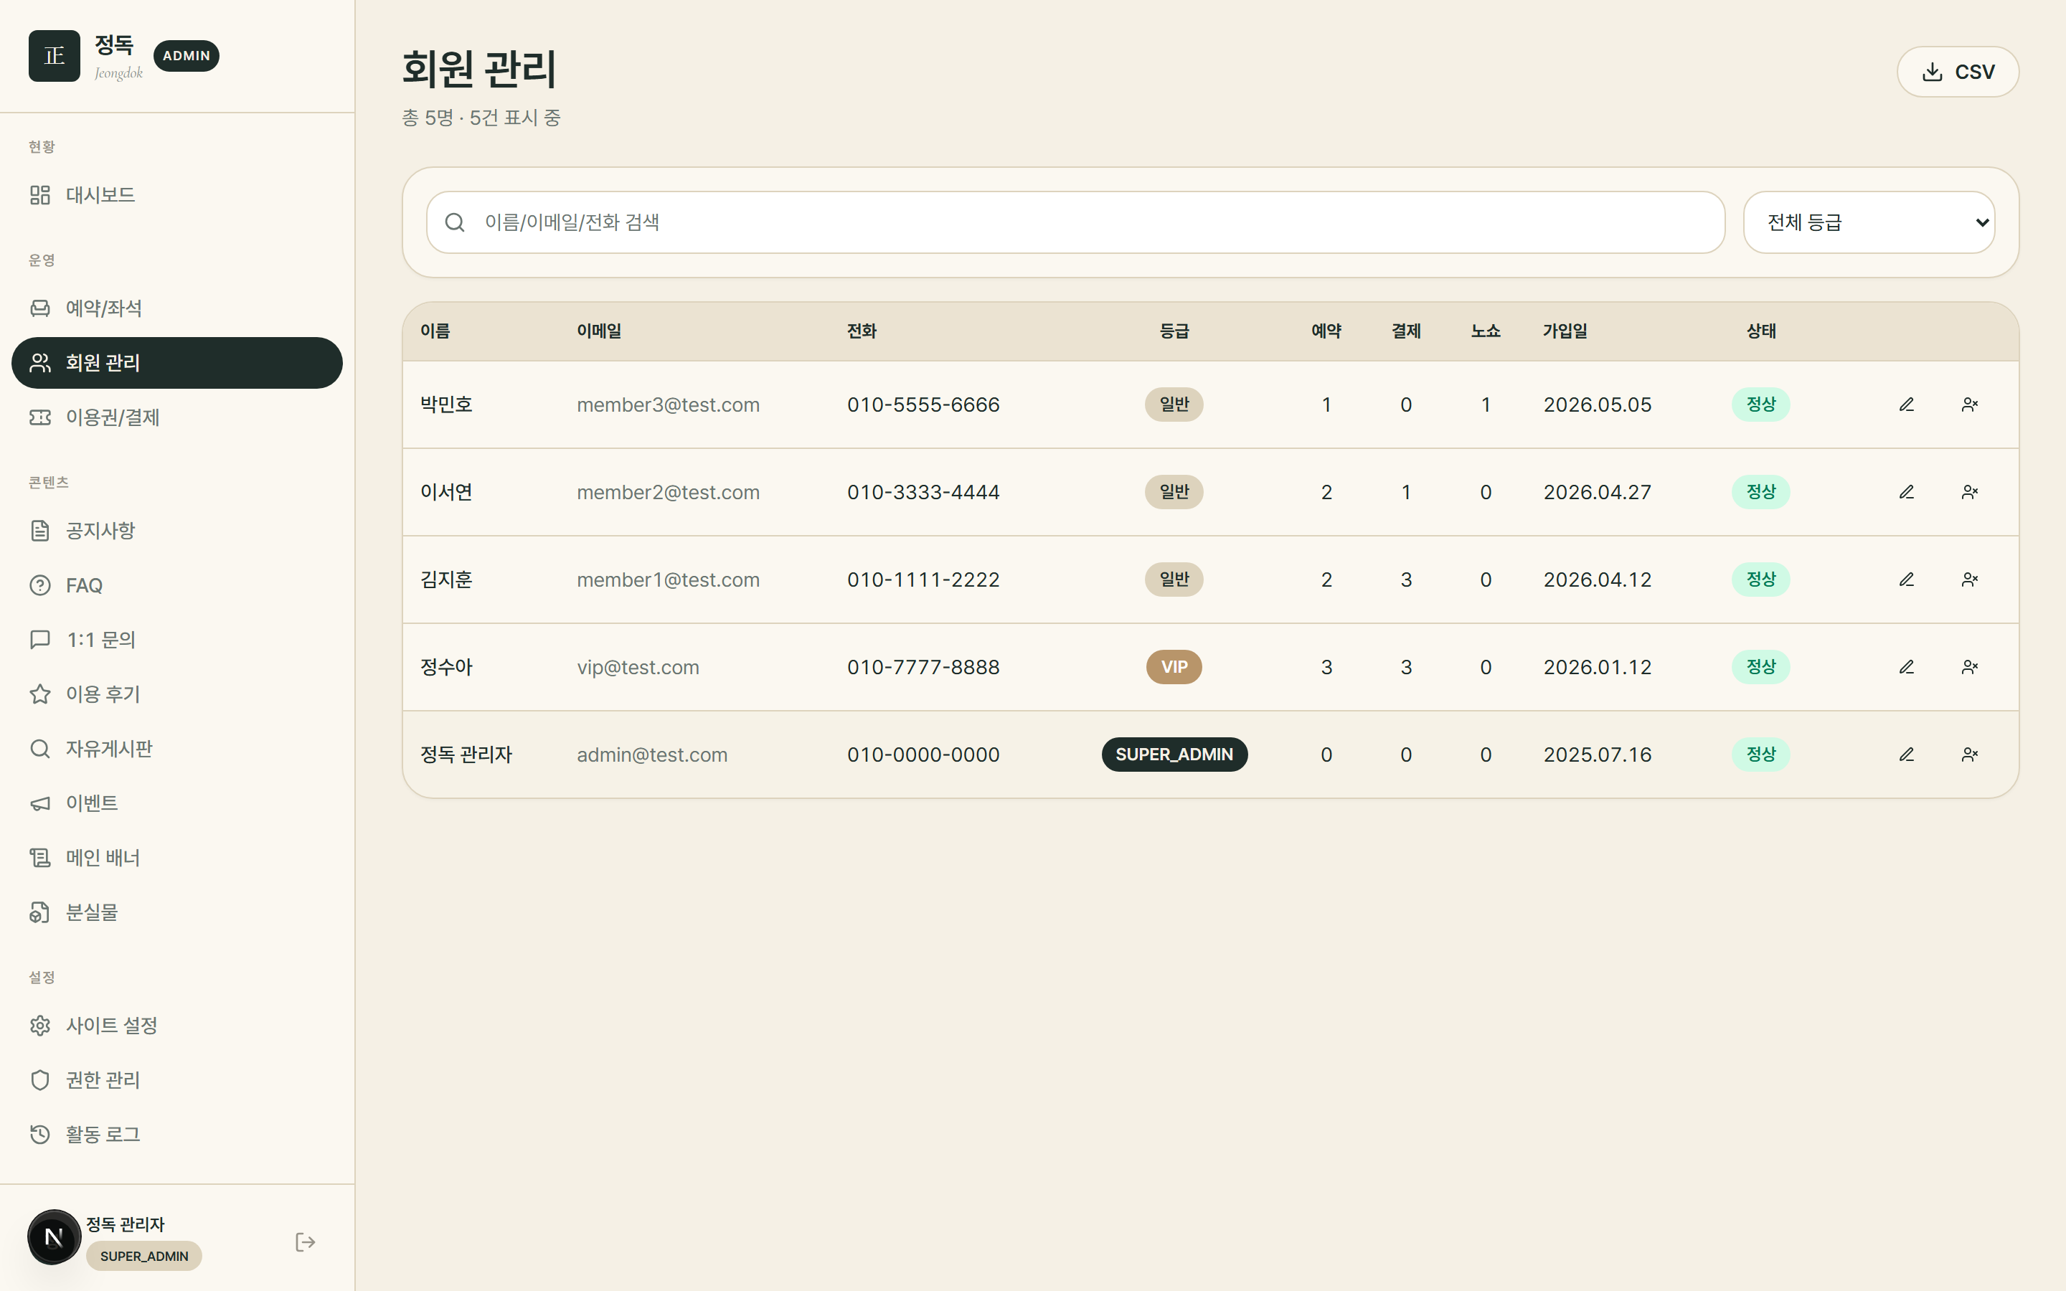Screen dimensions: 2066x1291
Task: Click the ADMIN badge next to logo
Action: pyautogui.click(x=186, y=55)
